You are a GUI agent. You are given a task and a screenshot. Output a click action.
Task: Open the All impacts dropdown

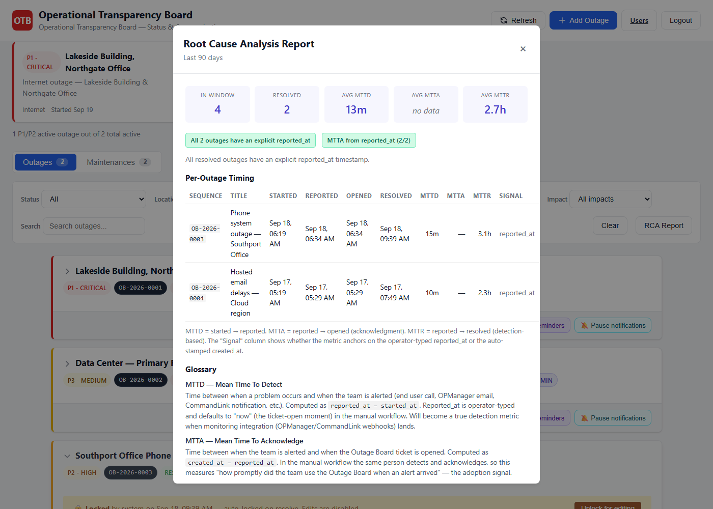coord(611,199)
